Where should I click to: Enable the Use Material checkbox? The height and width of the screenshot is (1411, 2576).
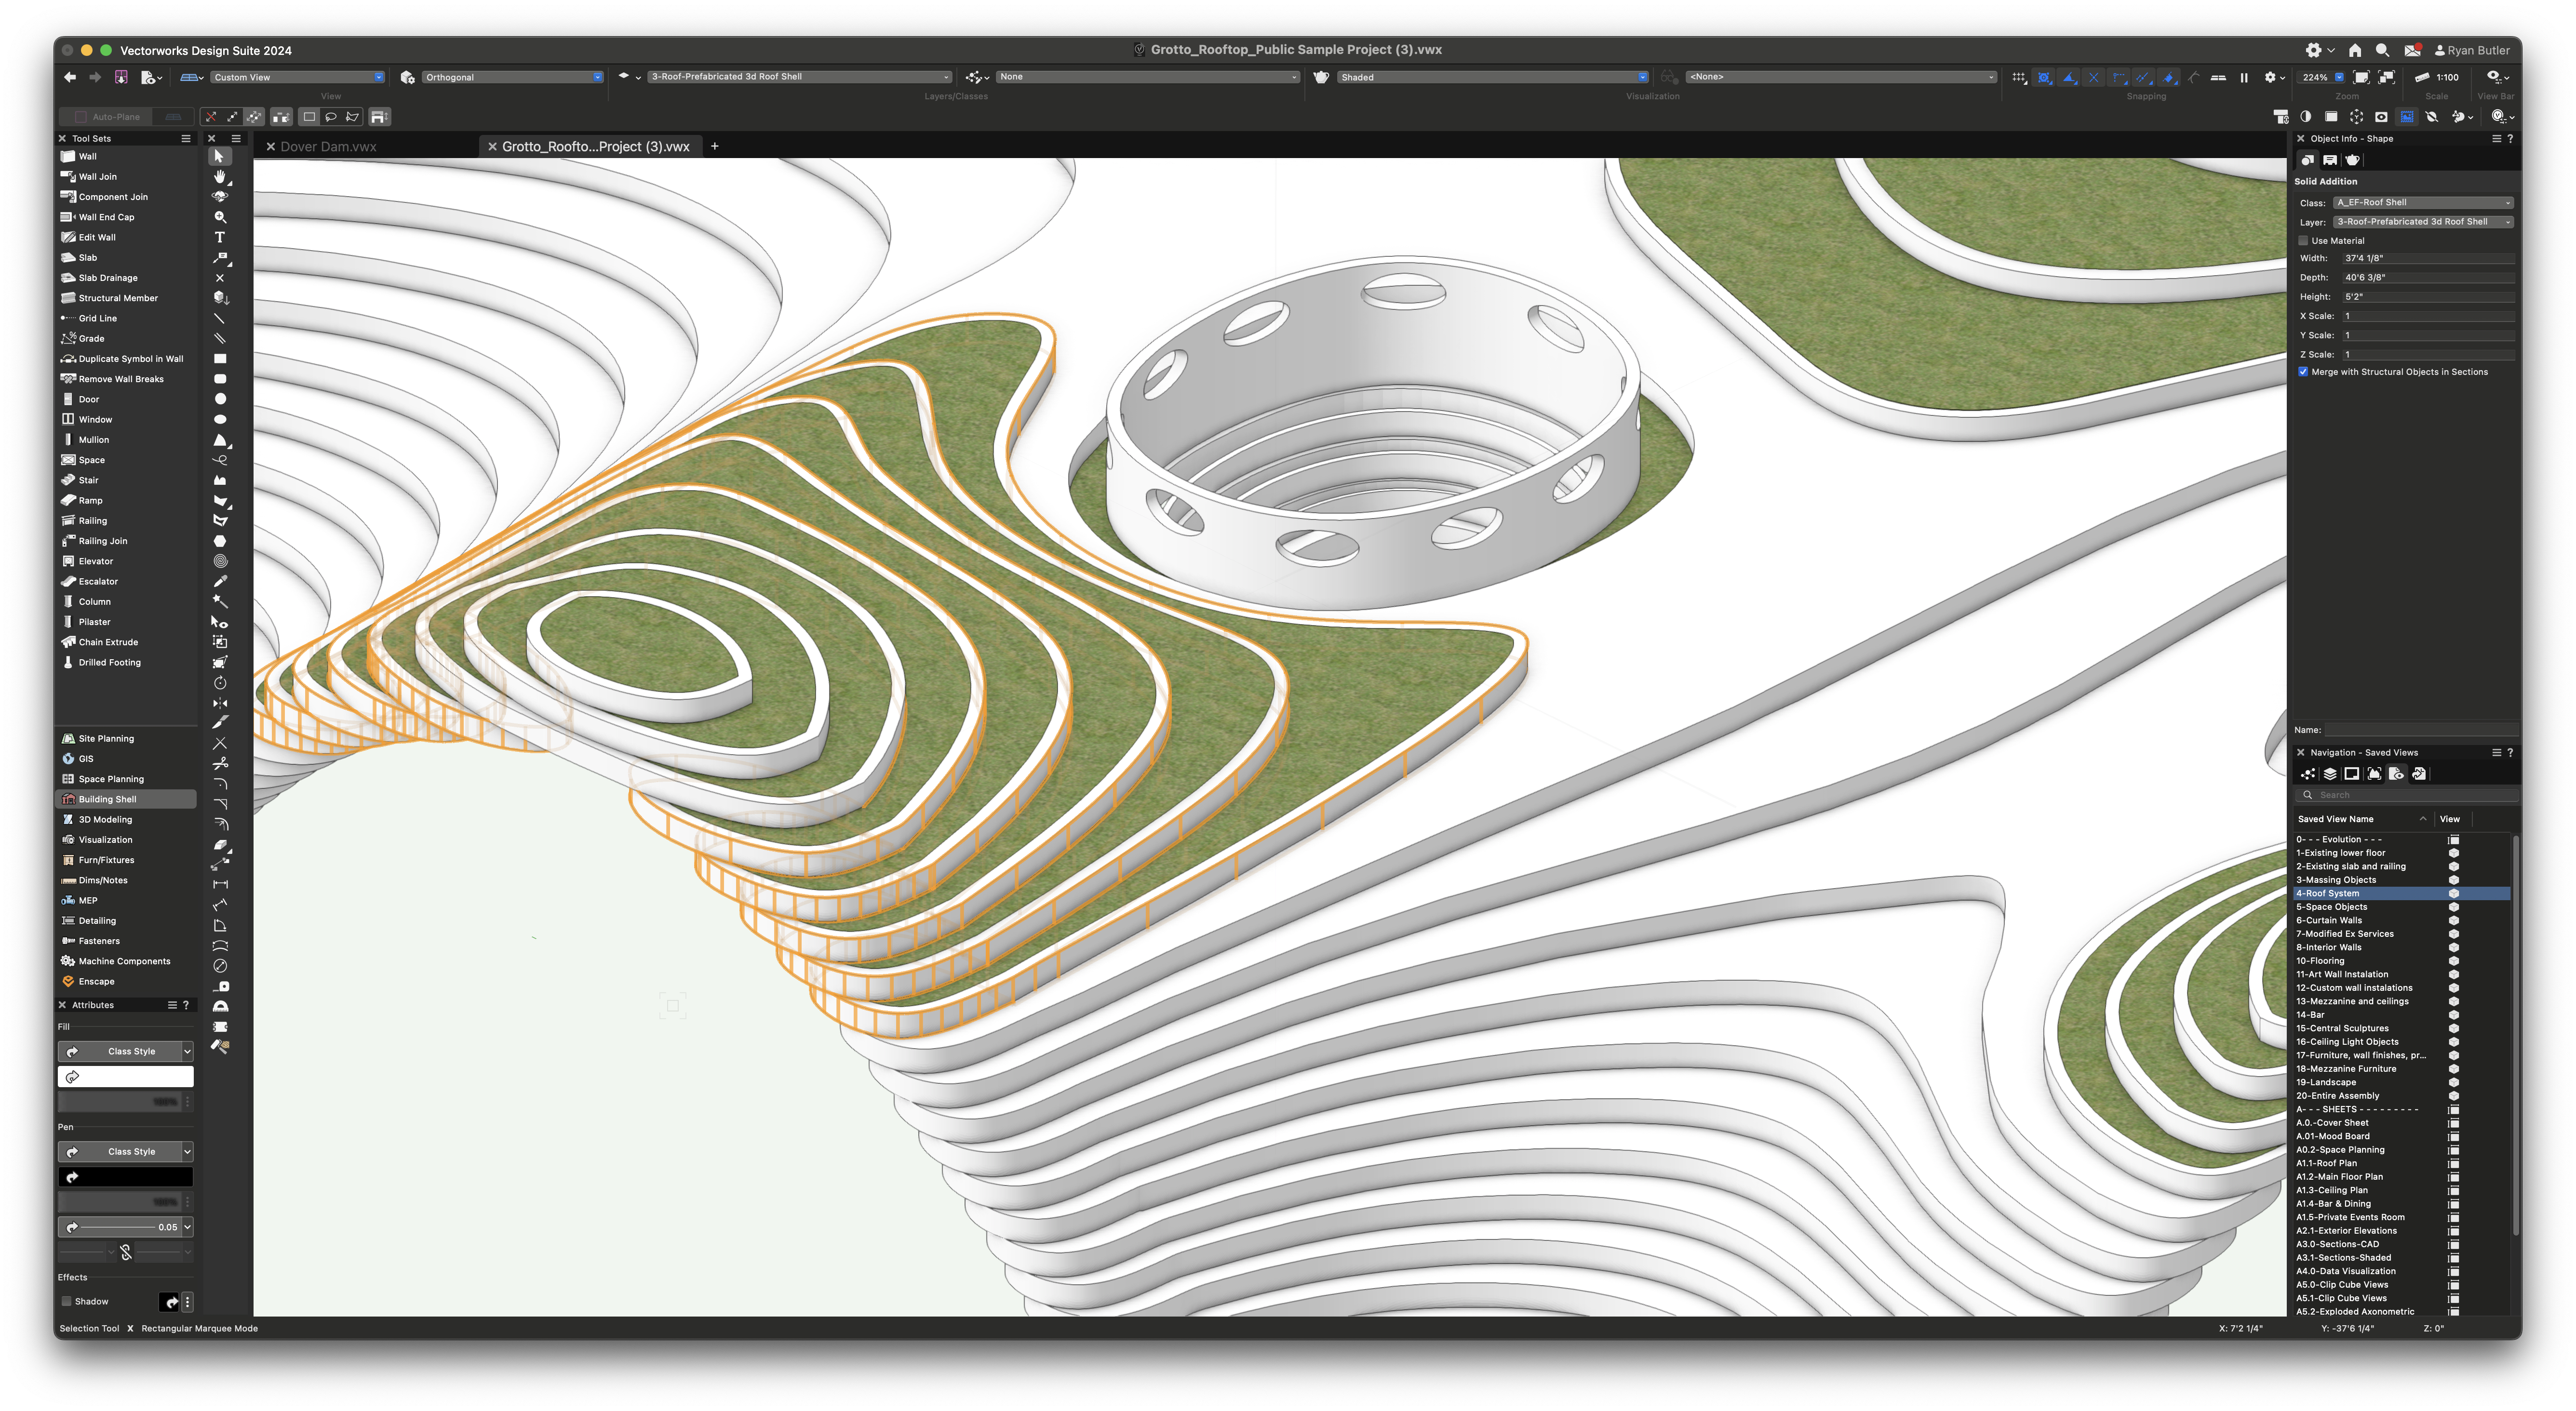pos(2304,240)
